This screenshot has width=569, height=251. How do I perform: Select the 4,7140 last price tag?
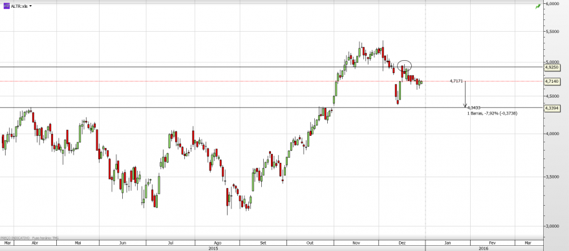point(552,82)
